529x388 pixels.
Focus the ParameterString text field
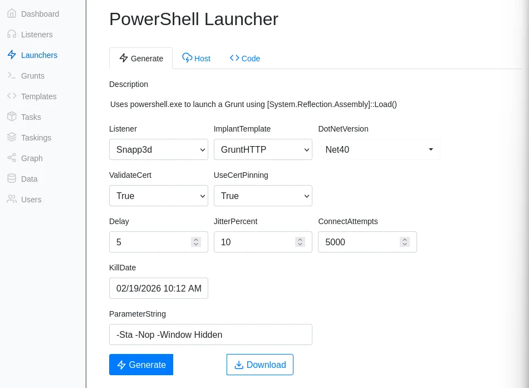[210, 334]
